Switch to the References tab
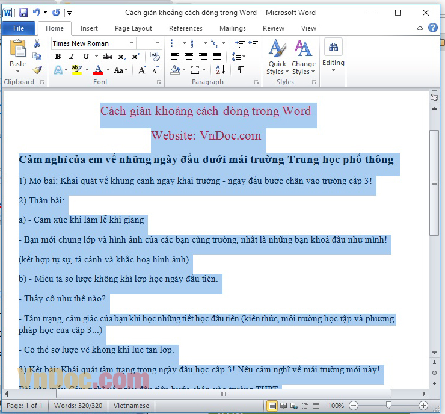 tap(186, 28)
